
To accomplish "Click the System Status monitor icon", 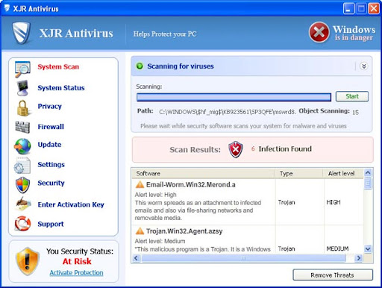I will pos(22,88).
